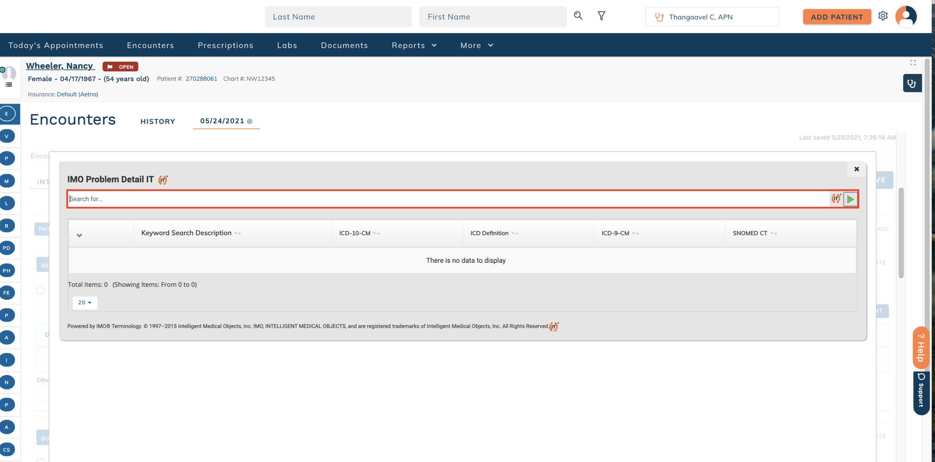This screenshot has width=935, height=462.
Task: Click the green search play button
Action: (x=850, y=199)
